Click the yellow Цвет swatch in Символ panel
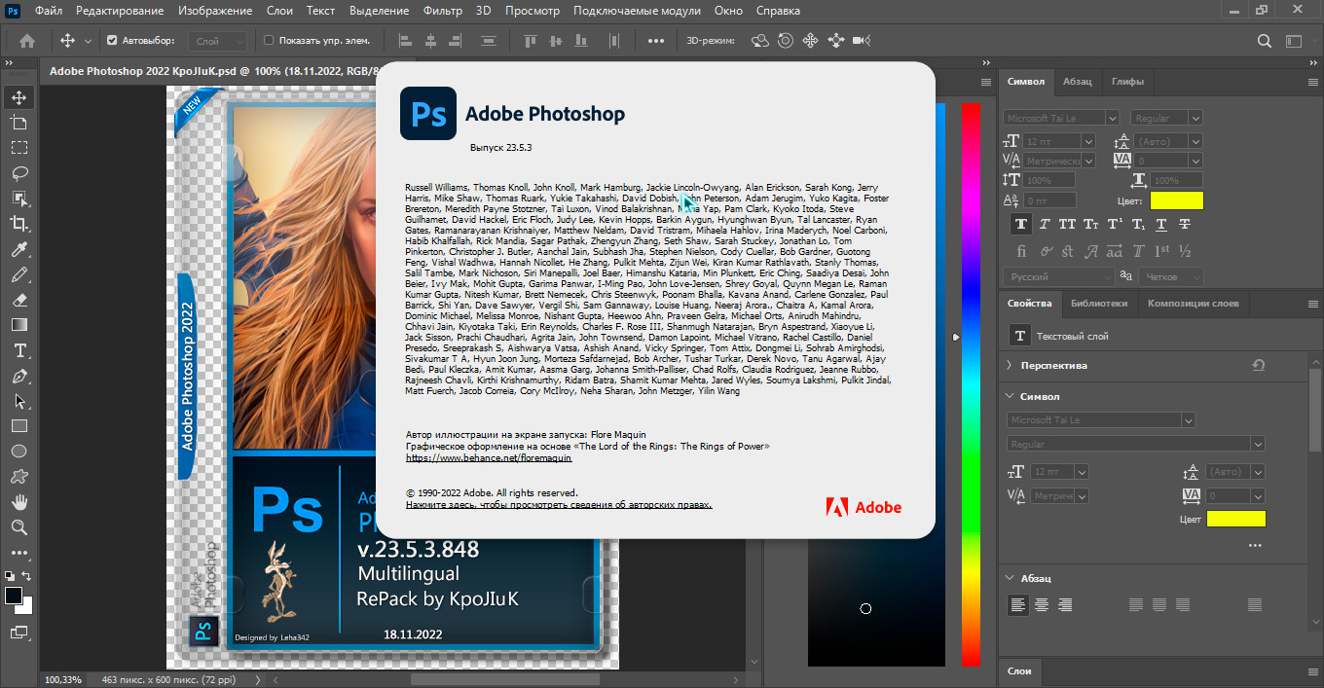 pyautogui.click(x=1176, y=200)
